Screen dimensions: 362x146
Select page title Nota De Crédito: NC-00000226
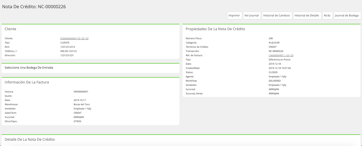click(x=34, y=7)
